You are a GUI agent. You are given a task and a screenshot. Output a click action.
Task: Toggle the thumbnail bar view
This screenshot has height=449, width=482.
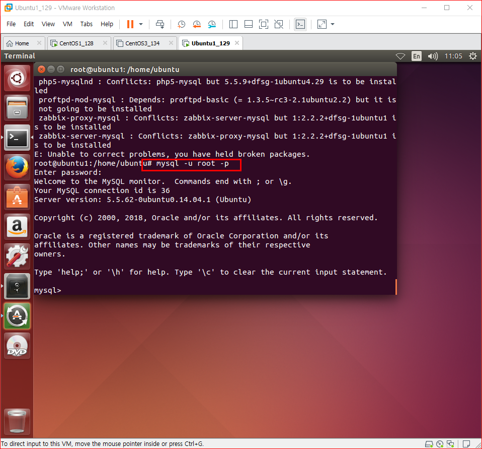(249, 24)
